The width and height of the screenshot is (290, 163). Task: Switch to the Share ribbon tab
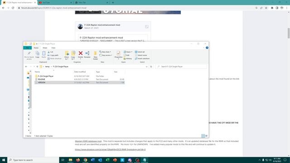(x=45, y=48)
